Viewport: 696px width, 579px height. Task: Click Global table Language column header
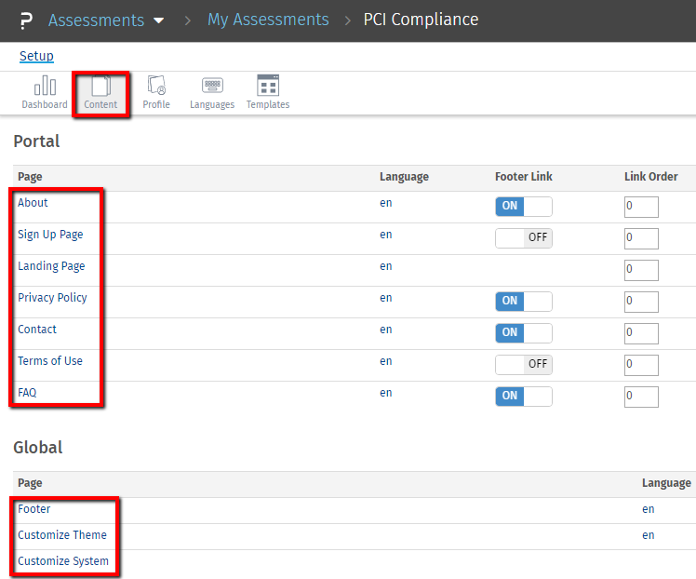tap(667, 483)
